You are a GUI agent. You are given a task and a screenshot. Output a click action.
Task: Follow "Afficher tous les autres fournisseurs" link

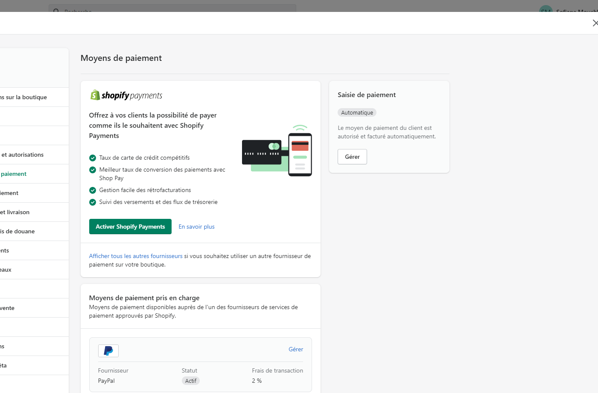(x=136, y=256)
